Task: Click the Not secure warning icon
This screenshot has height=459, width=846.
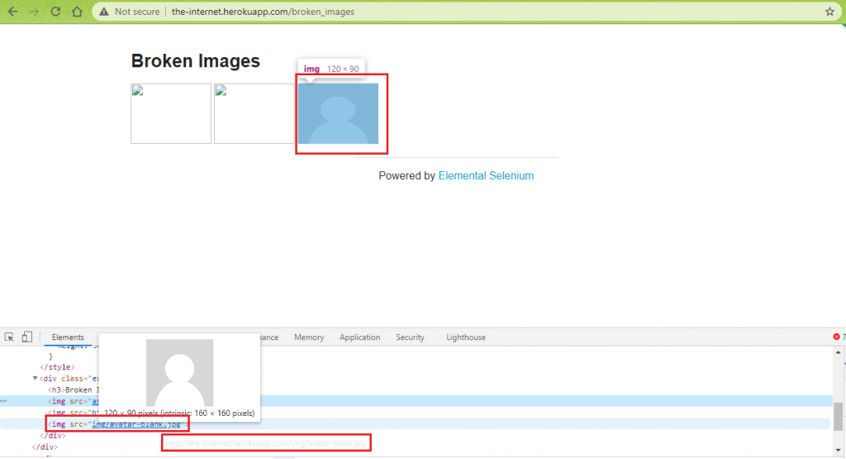Action: (x=104, y=12)
